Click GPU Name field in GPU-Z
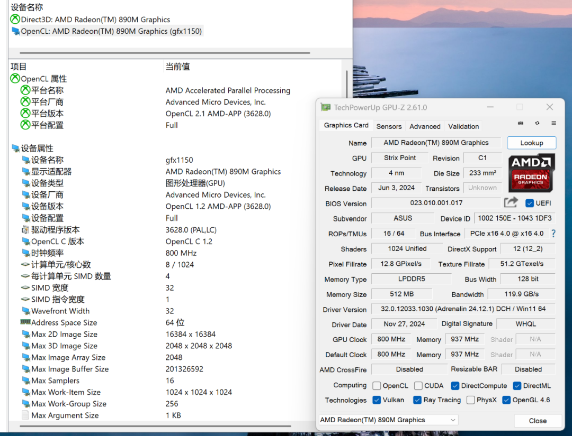This screenshot has height=436, width=572. pos(436,143)
